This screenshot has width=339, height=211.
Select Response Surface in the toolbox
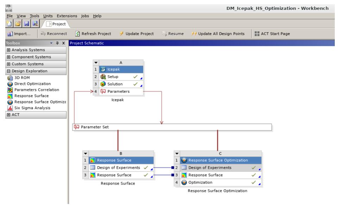tap(28, 96)
